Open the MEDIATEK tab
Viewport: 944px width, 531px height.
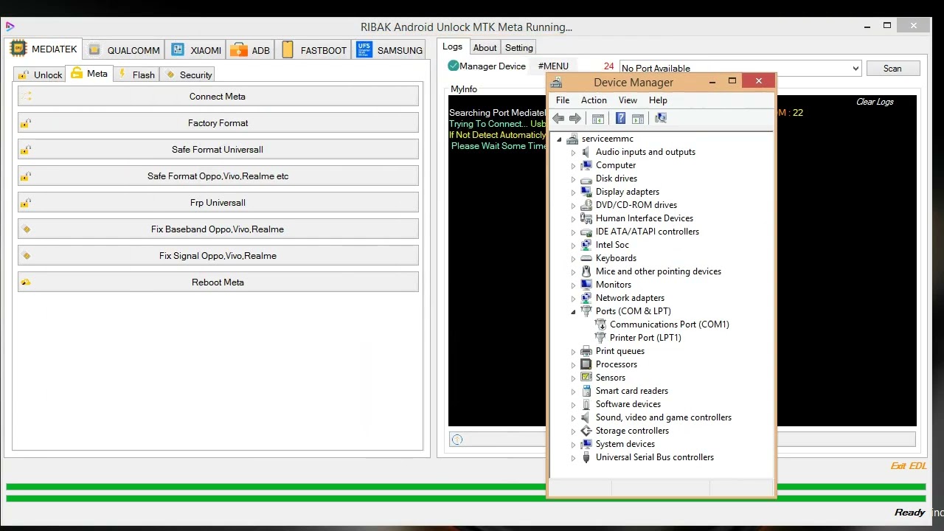coord(44,49)
